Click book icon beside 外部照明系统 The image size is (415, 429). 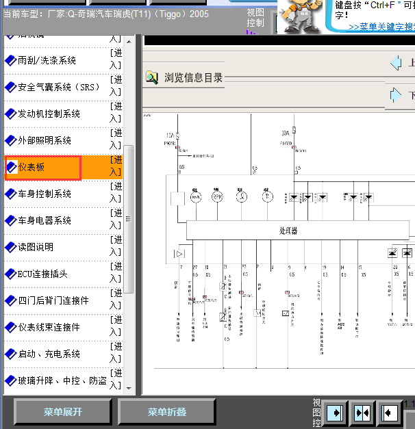(x=11, y=141)
